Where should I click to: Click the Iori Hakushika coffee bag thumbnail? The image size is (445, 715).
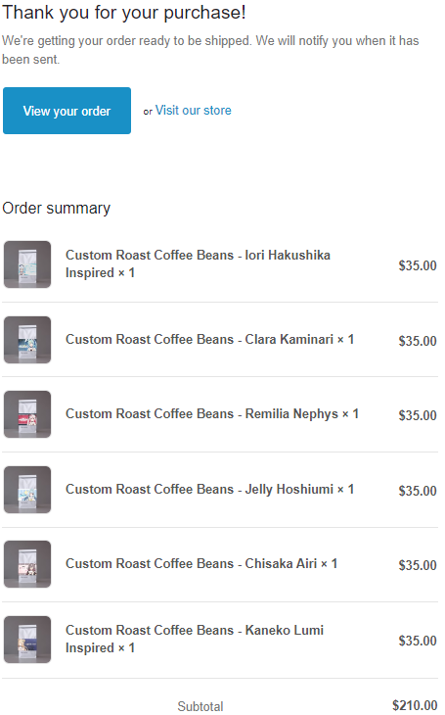[27, 264]
